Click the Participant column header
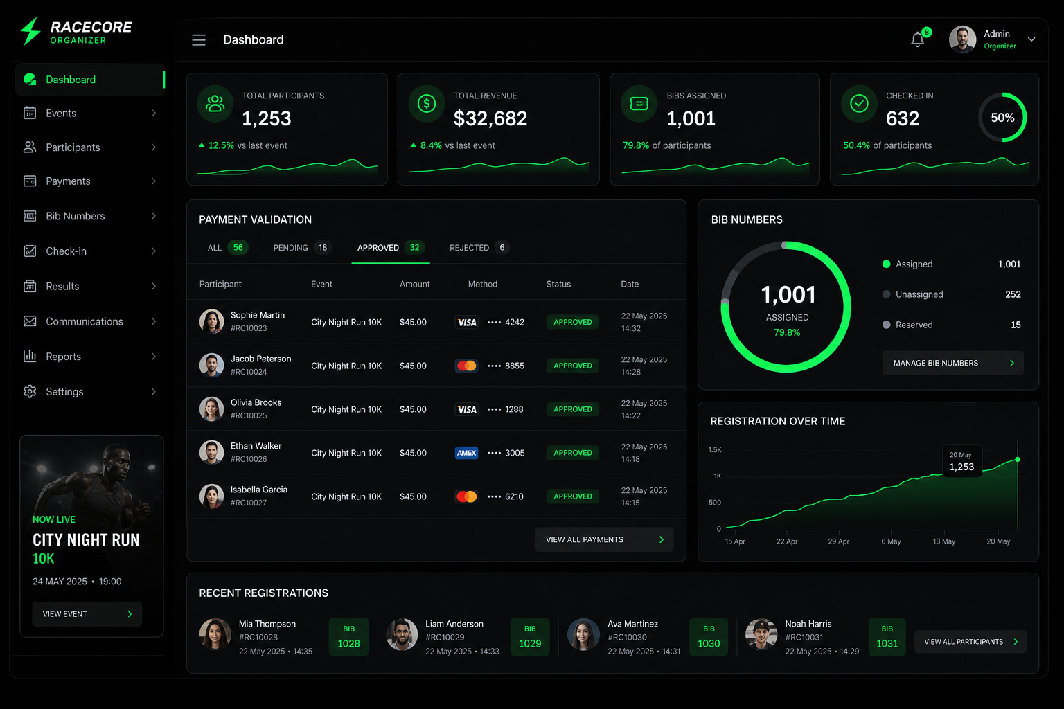1064x709 pixels. pos(220,284)
